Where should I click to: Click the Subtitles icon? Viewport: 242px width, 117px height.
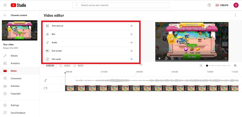pos(5,86)
